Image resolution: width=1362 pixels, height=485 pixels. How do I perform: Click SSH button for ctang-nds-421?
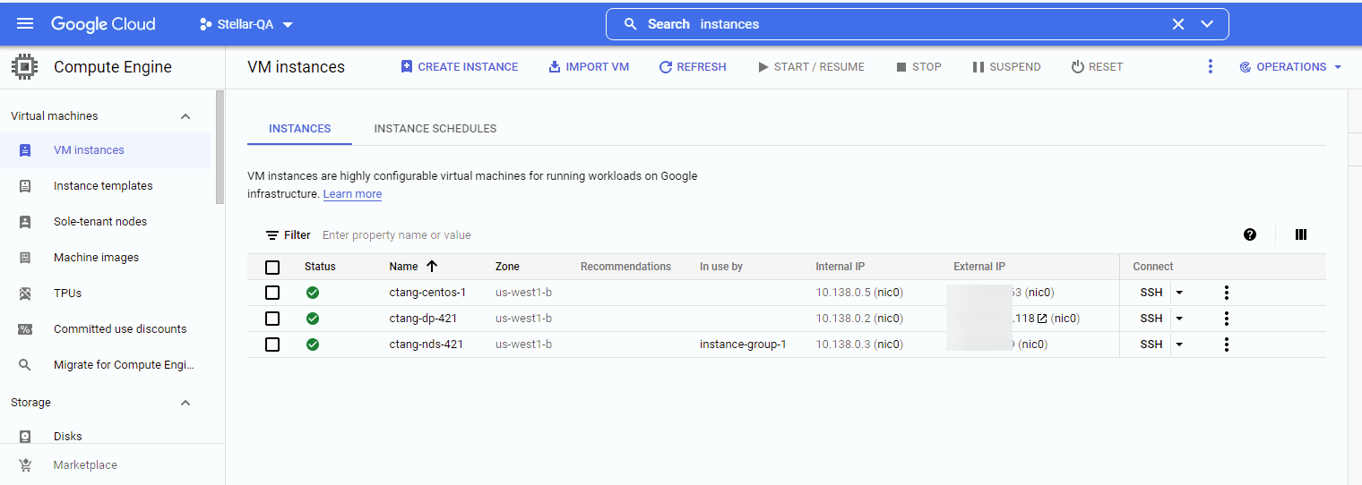click(x=1151, y=345)
